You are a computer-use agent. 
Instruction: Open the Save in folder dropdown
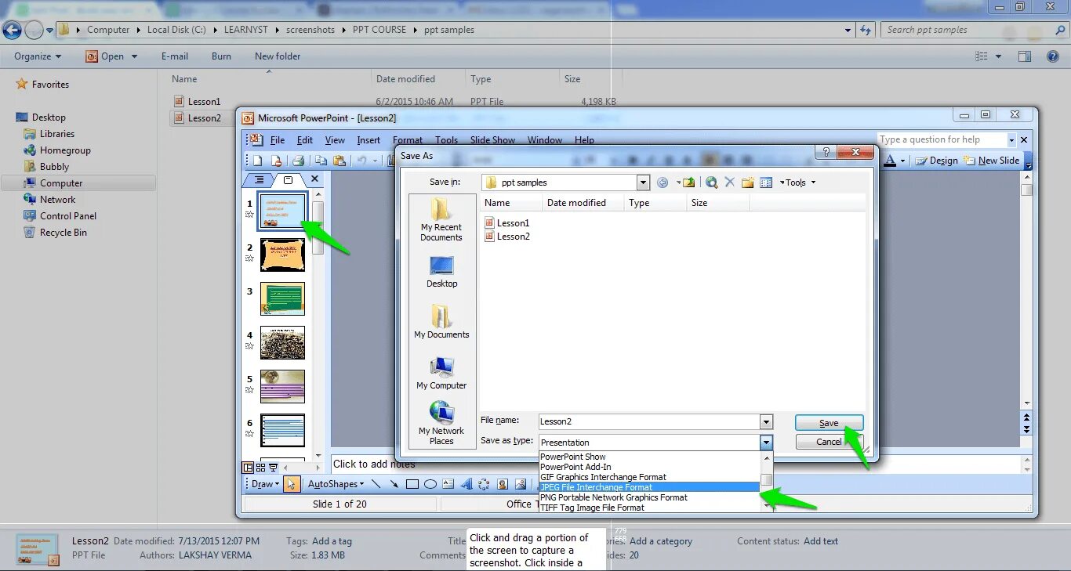point(643,183)
